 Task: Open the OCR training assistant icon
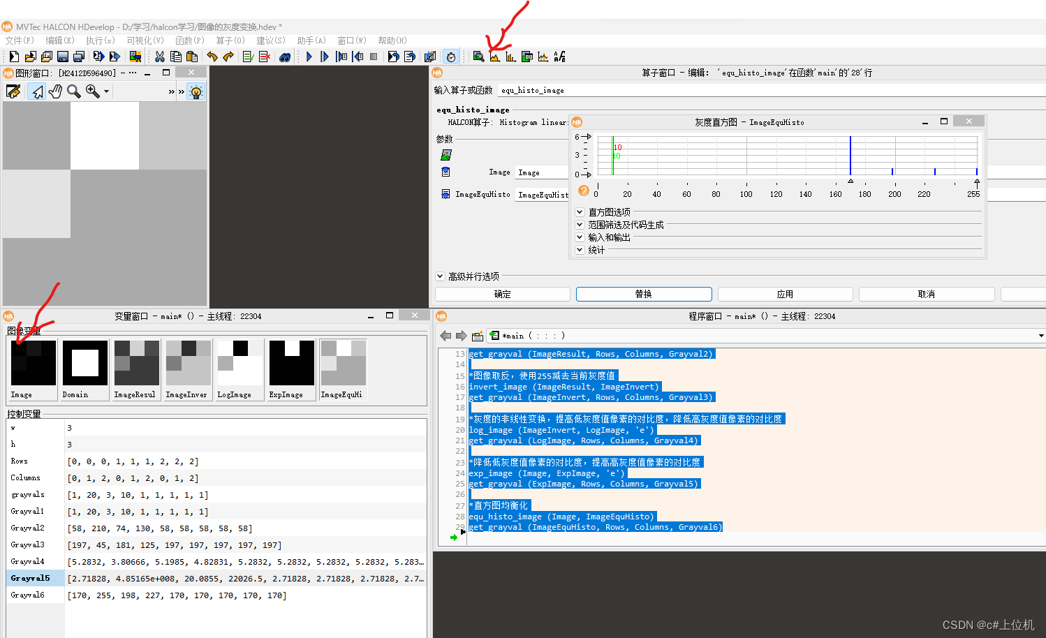click(559, 57)
